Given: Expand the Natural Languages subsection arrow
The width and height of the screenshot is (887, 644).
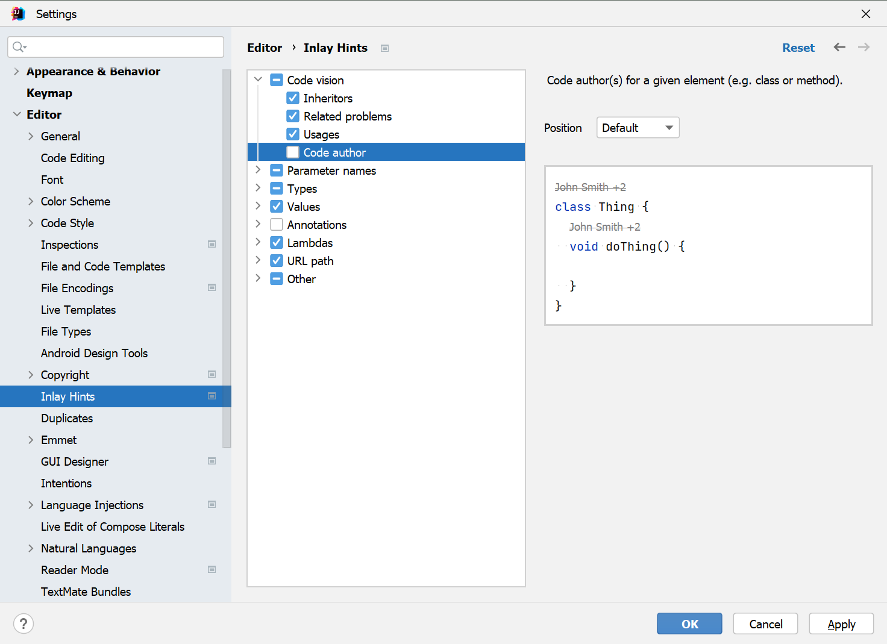Looking at the screenshot, I should coord(31,548).
